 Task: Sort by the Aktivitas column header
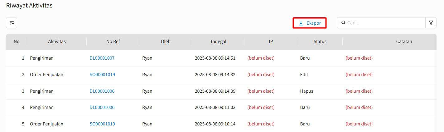pos(57,42)
